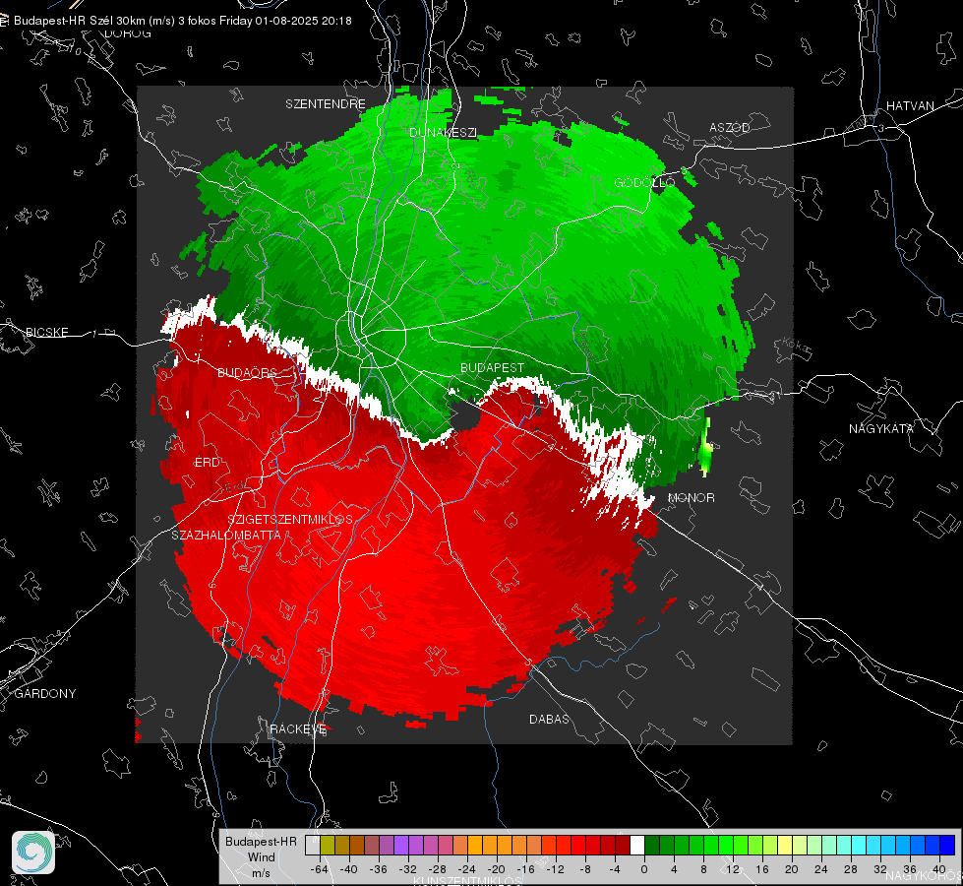Select the white zero-velocity swatch in wind legend
Screen dimensions: 963x886
(637, 845)
